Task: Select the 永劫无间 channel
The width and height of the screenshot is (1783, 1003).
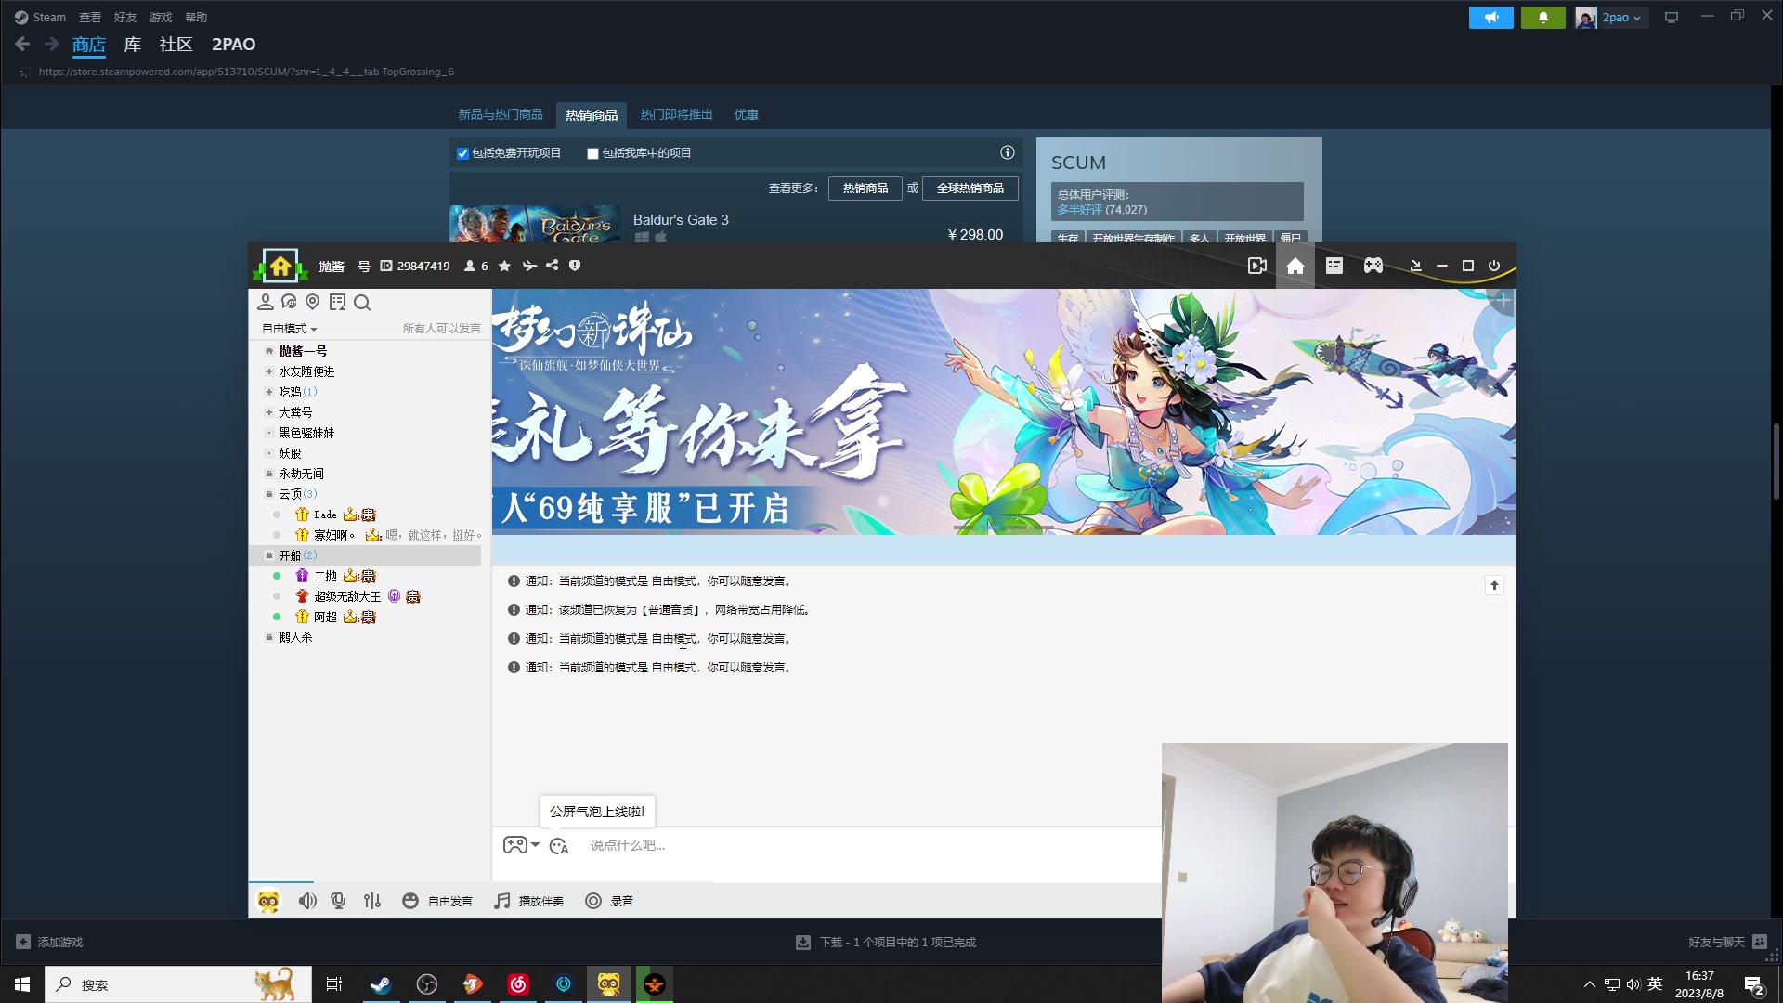Action: [x=301, y=474]
